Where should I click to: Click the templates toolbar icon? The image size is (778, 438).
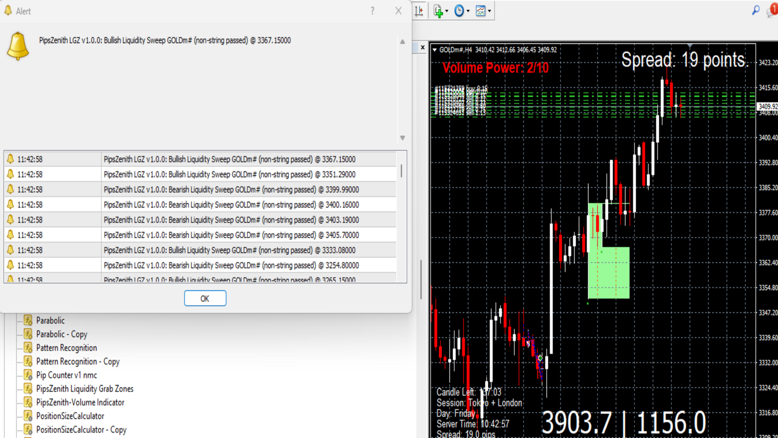click(481, 11)
